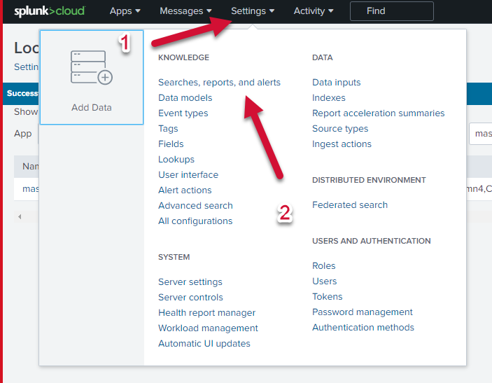Click the Splunk Cloud logo

click(x=50, y=11)
